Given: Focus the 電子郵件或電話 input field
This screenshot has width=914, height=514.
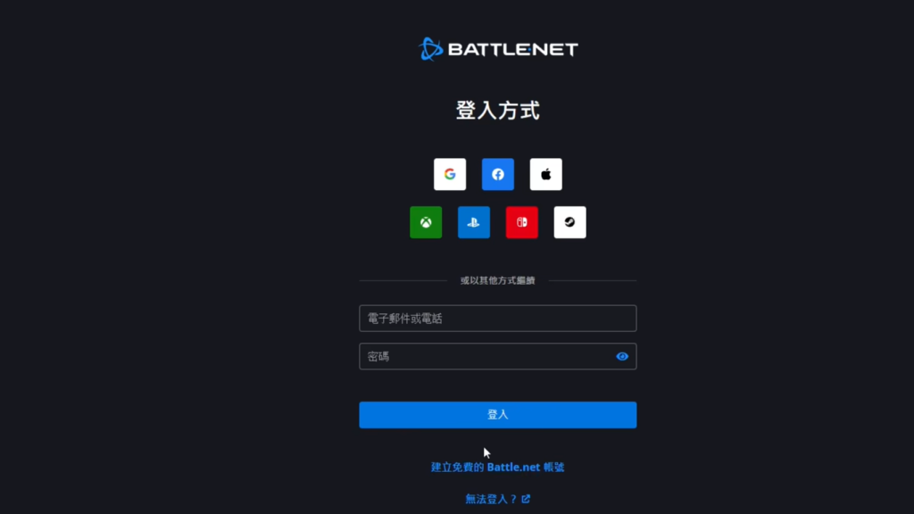Looking at the screenshot, I should tap(498, 319).
